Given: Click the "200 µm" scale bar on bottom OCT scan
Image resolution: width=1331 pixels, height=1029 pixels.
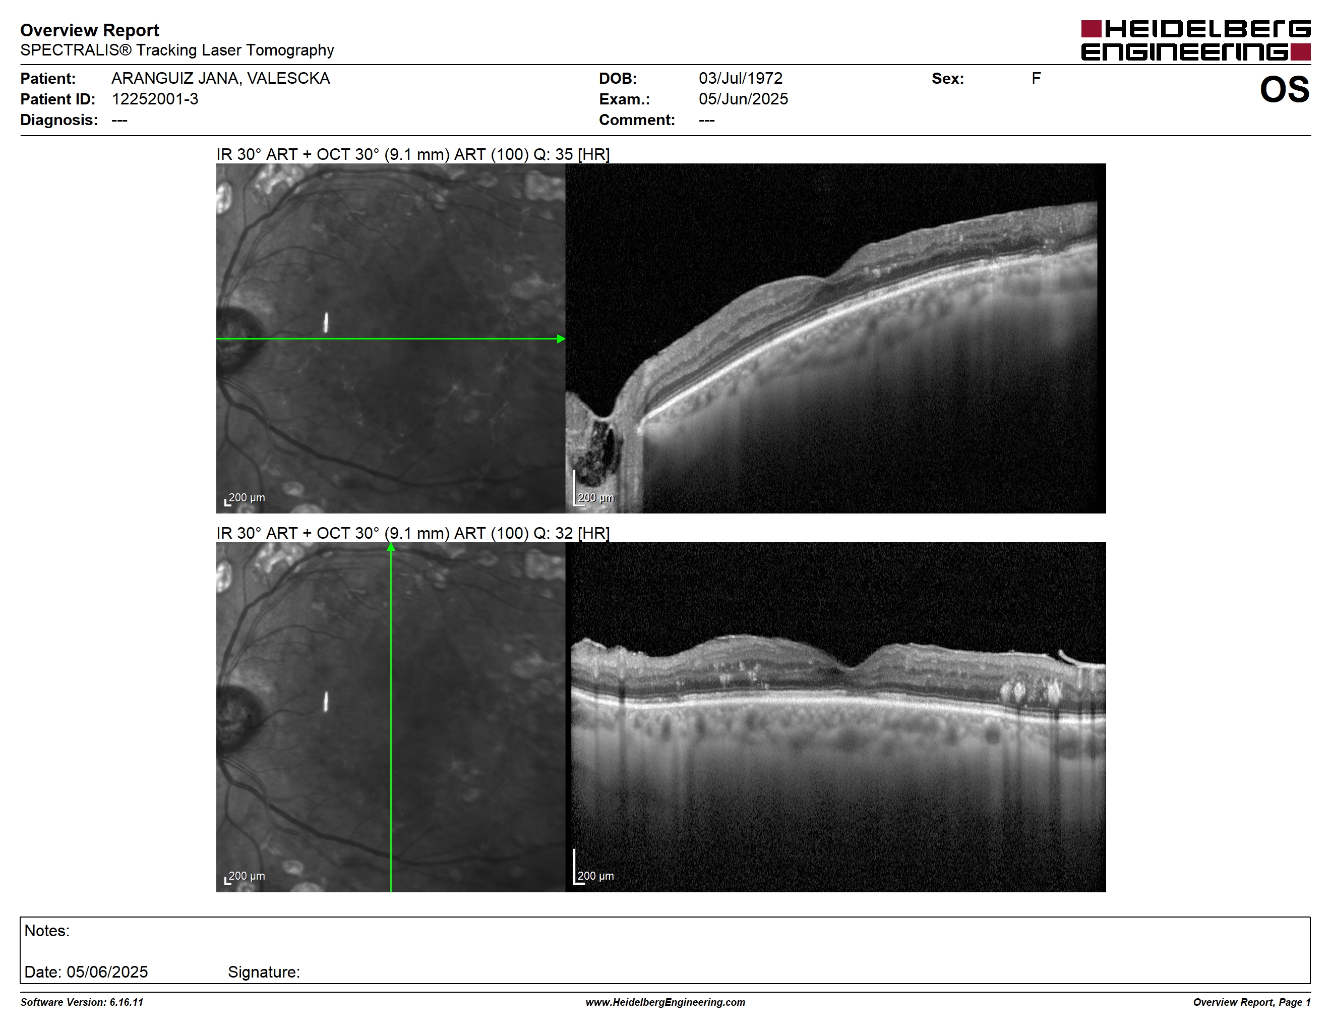Looking at the screenshot, I should 593,868.
